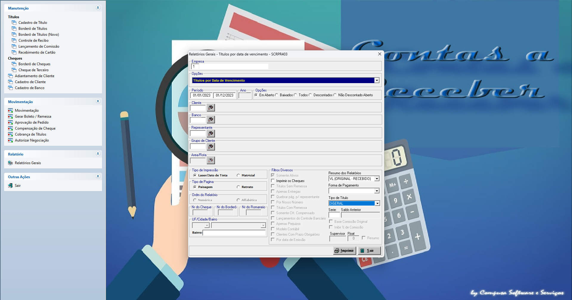Select Em Aberto radio option
Screen dimensions: 572x300
click(256, 95)
